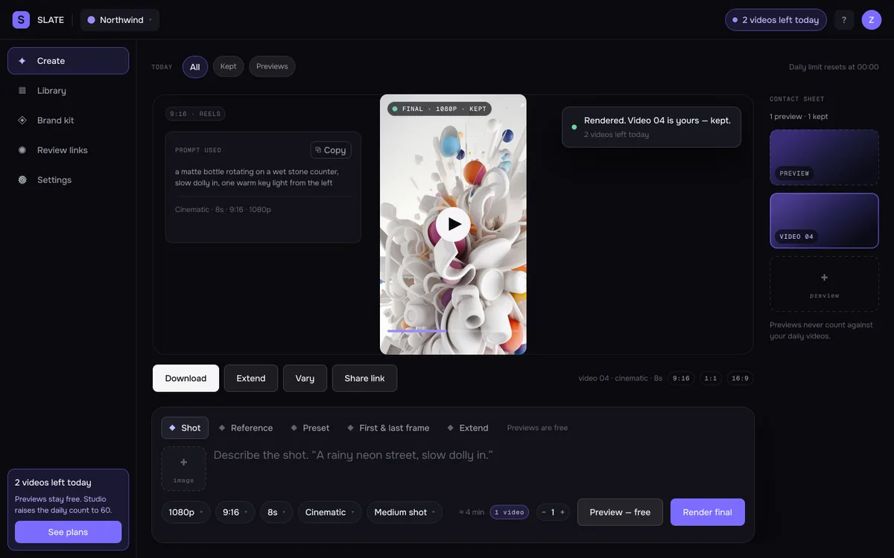The height and width of the screenshot is (558, 894).
Task: Click the FINAL · 1080P · KEPT badge
Action: click(x=440, y=109)
